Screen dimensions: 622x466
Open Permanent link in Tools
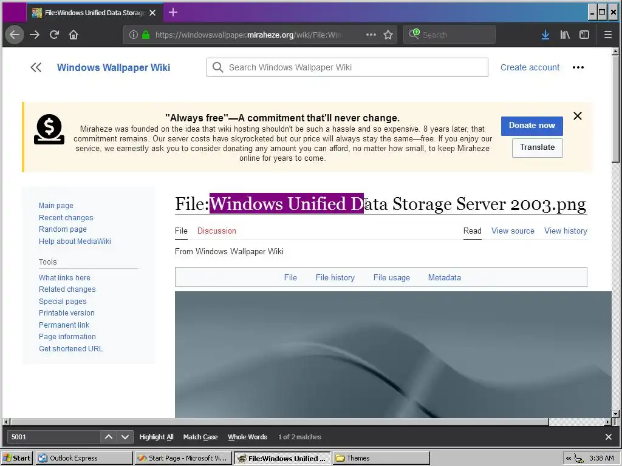[x=64, y=325]
